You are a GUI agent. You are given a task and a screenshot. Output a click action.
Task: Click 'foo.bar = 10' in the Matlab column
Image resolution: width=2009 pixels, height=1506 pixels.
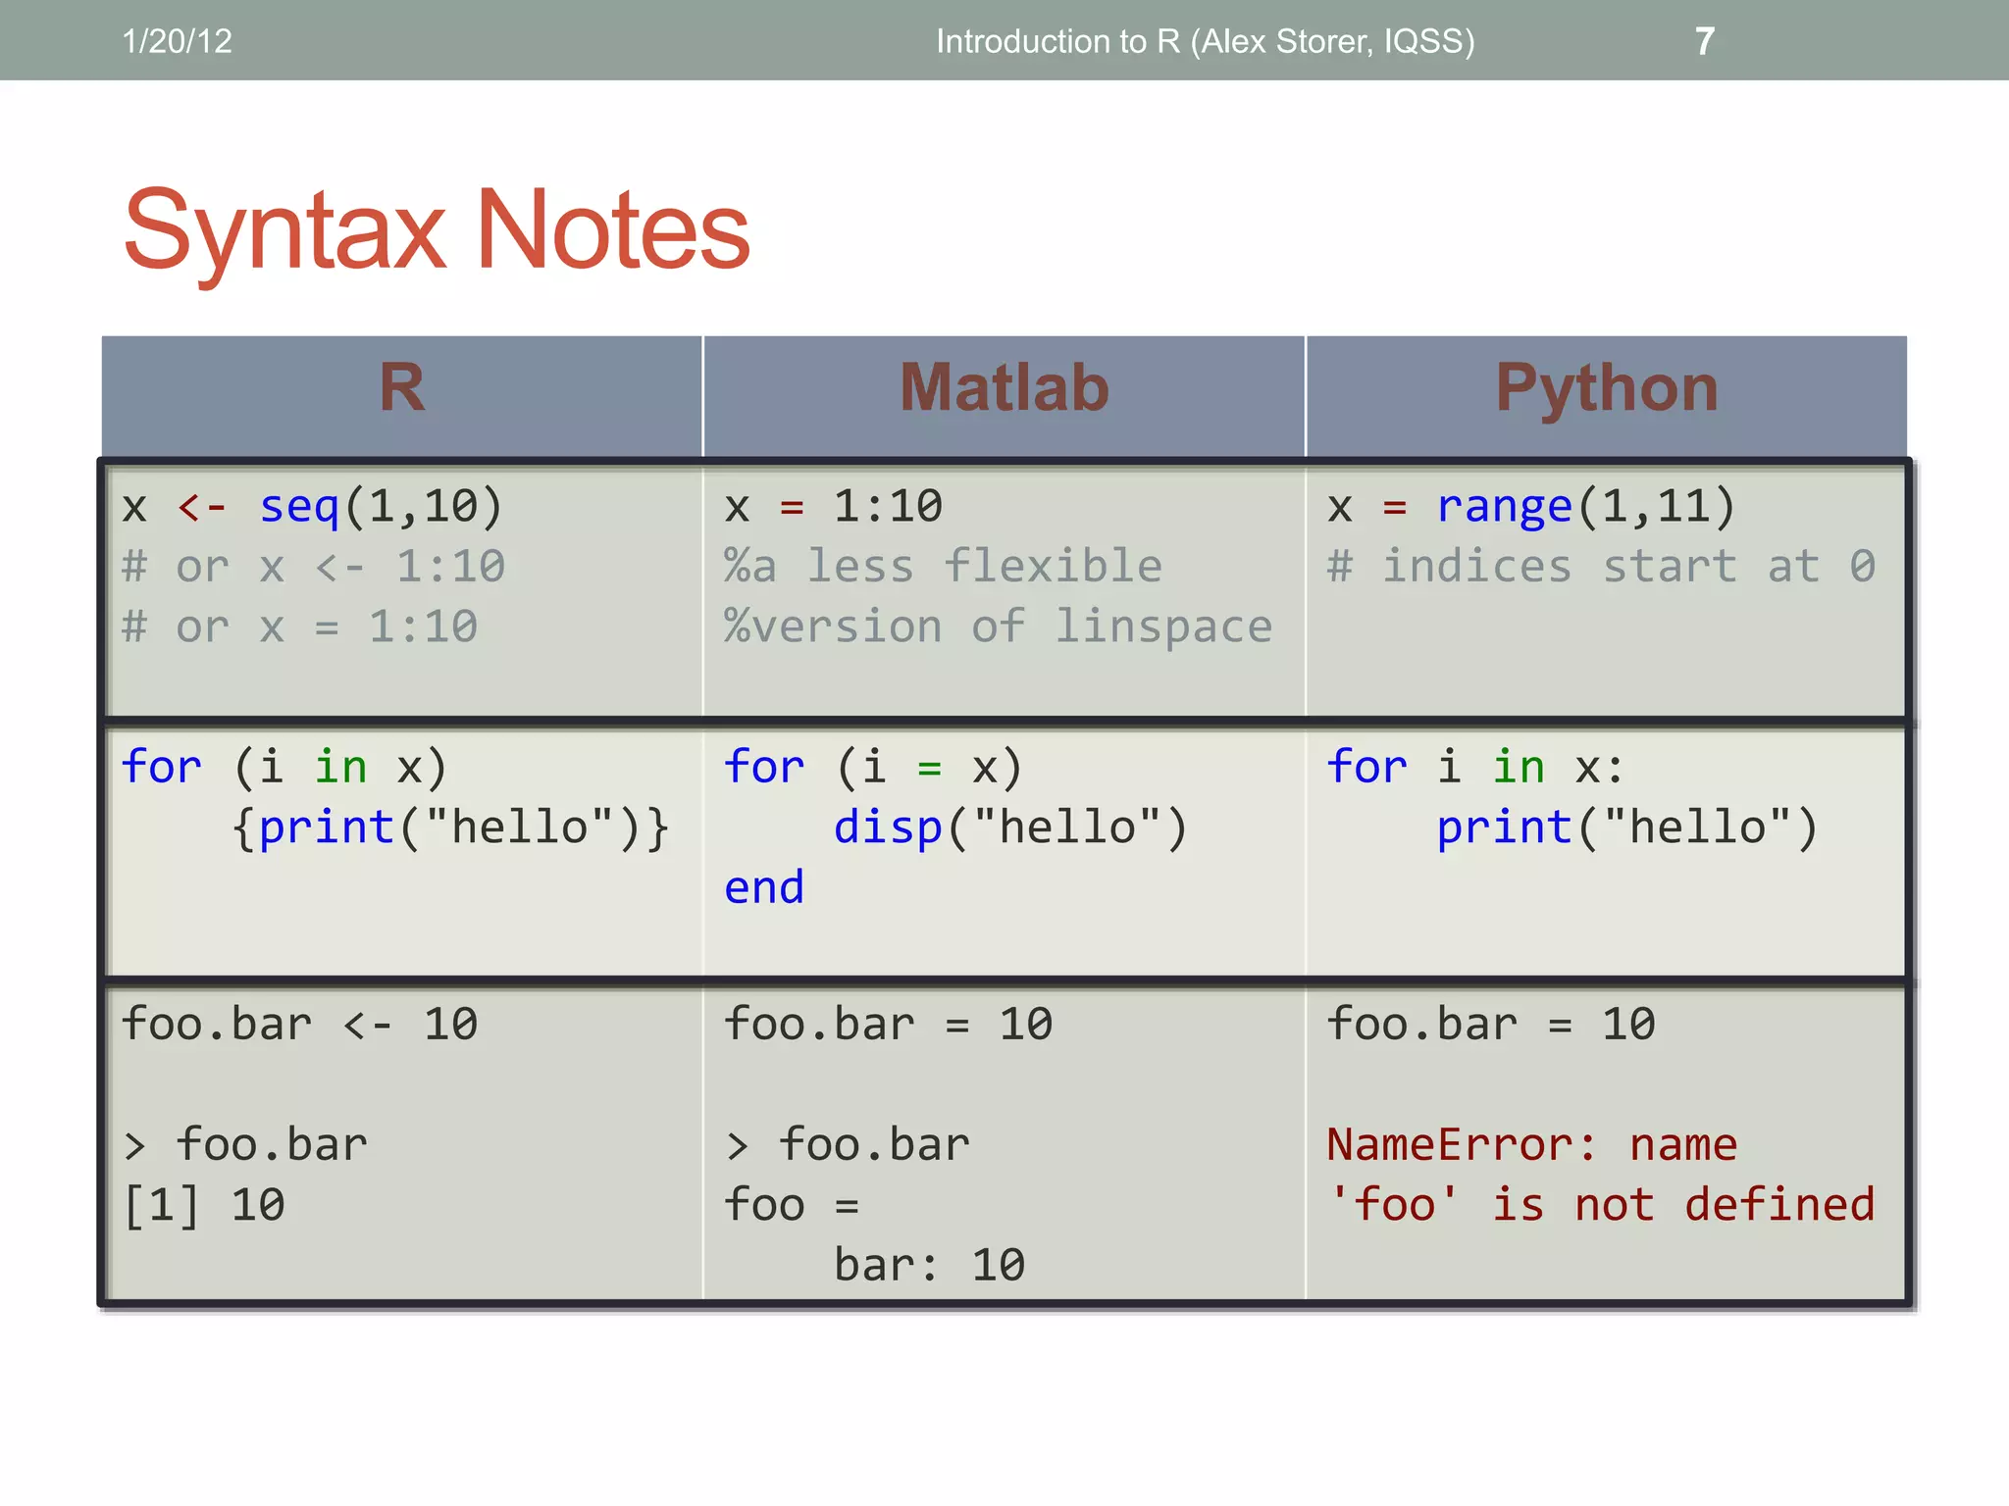point(888,1025)
